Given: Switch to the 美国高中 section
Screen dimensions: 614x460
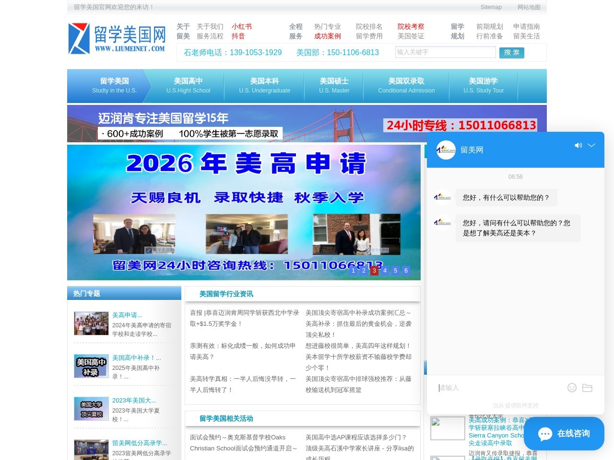Looking at the screenshot, I should [189, 86].
